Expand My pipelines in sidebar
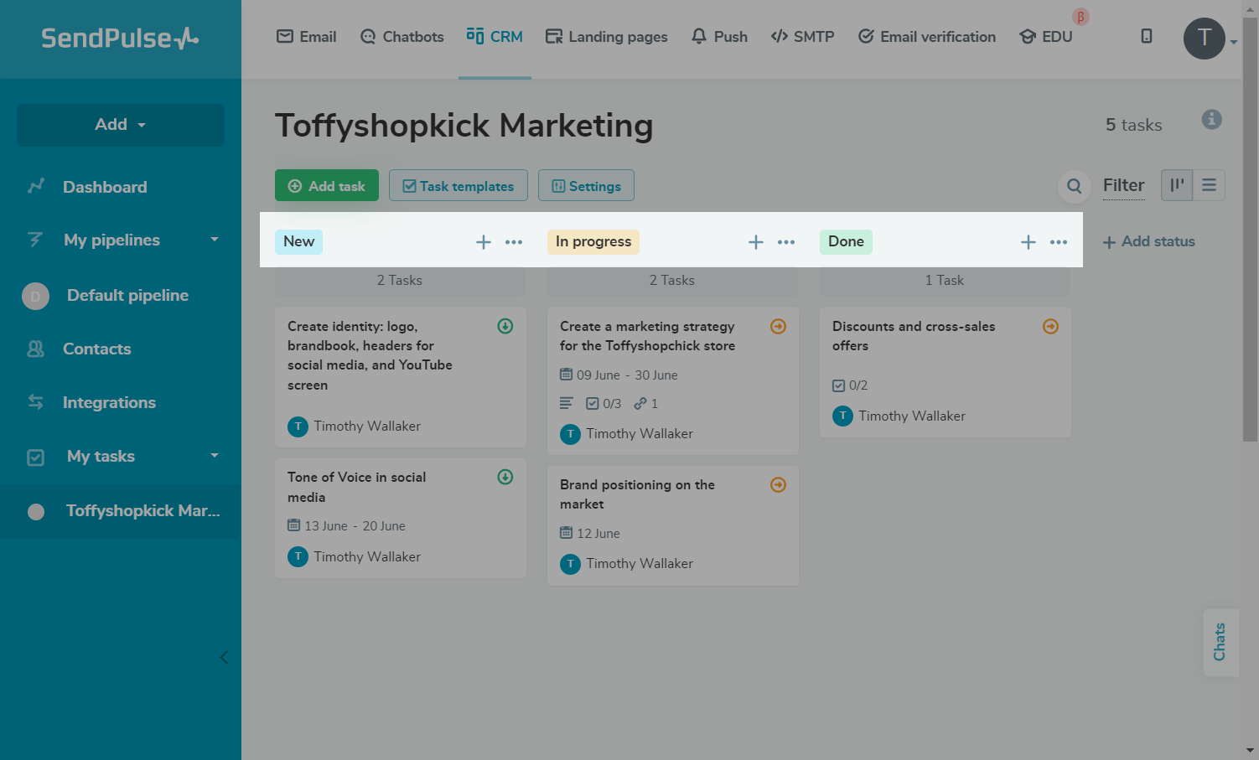Image resolution: width=1259 pixels, height=760 pixels. point(214,240)
